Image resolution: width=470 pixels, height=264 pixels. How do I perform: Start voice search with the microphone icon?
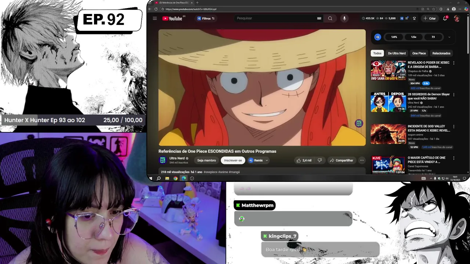pyautogui.click(x=344, y=18)
